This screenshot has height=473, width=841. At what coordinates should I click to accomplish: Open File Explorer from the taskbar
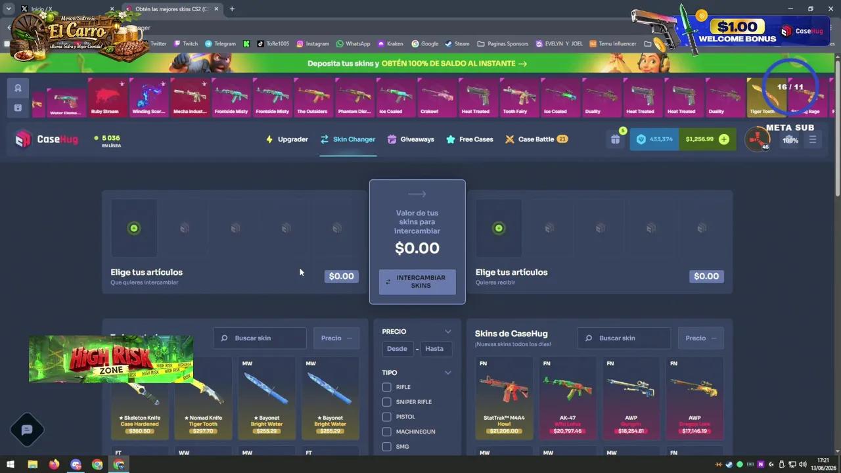(32, 464)
